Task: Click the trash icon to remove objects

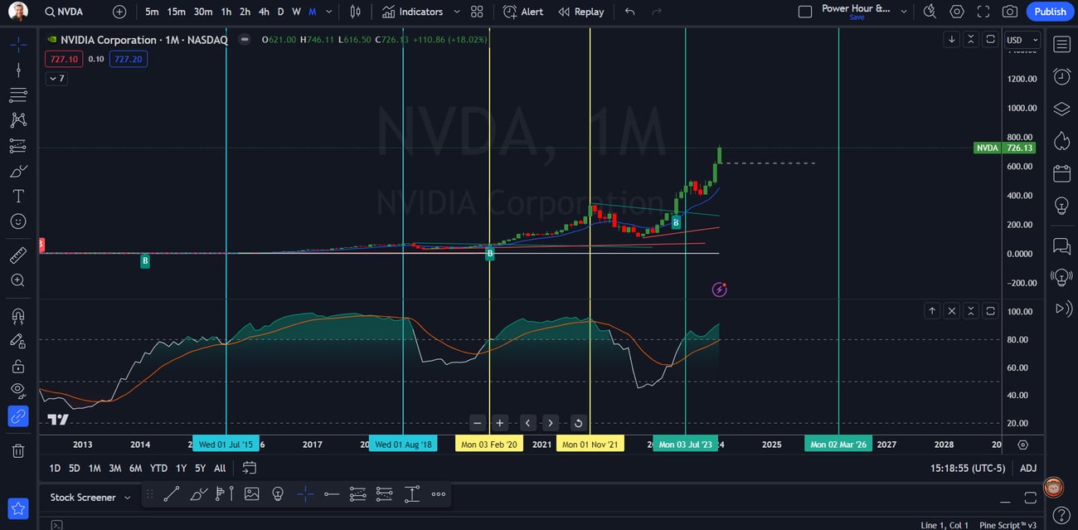Action: [18, 450]
